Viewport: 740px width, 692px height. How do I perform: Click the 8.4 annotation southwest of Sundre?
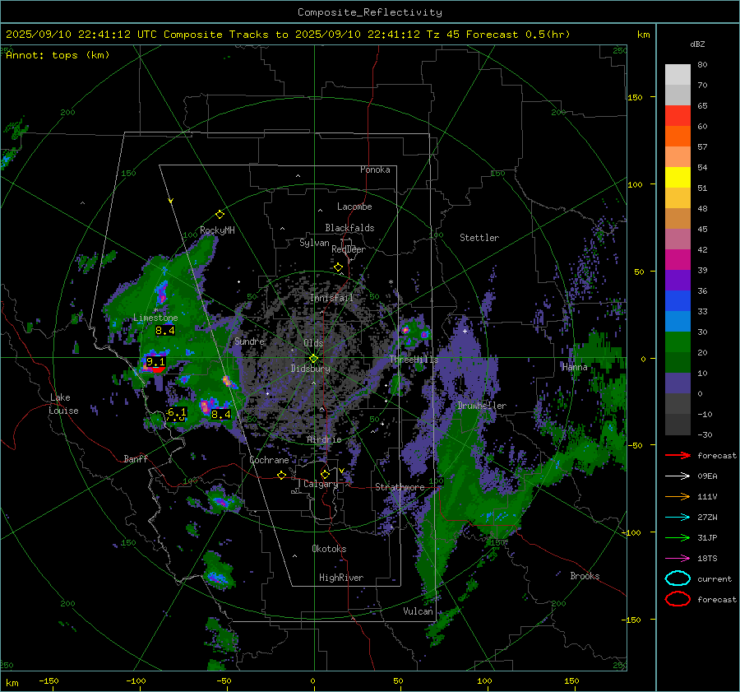(221, 414)
